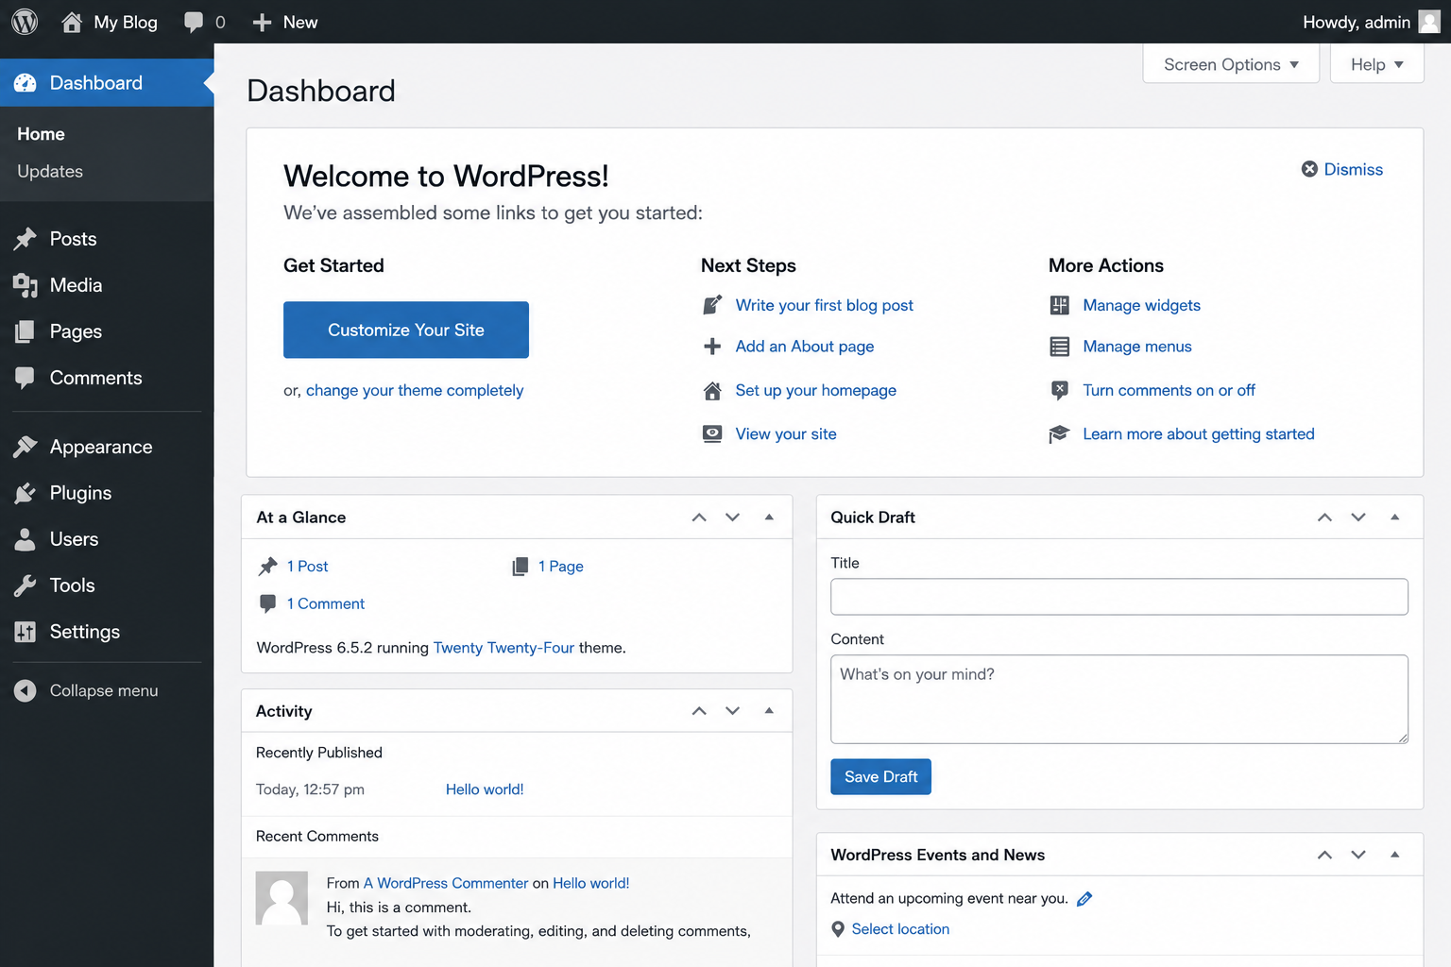Click the commenter avatar thumbnail
Viewport: 1451px width, 967px height.
coord(282,898)
